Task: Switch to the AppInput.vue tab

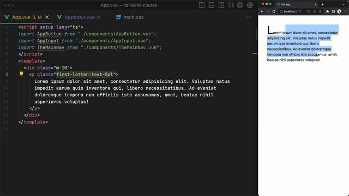Action: coord(79,17)
